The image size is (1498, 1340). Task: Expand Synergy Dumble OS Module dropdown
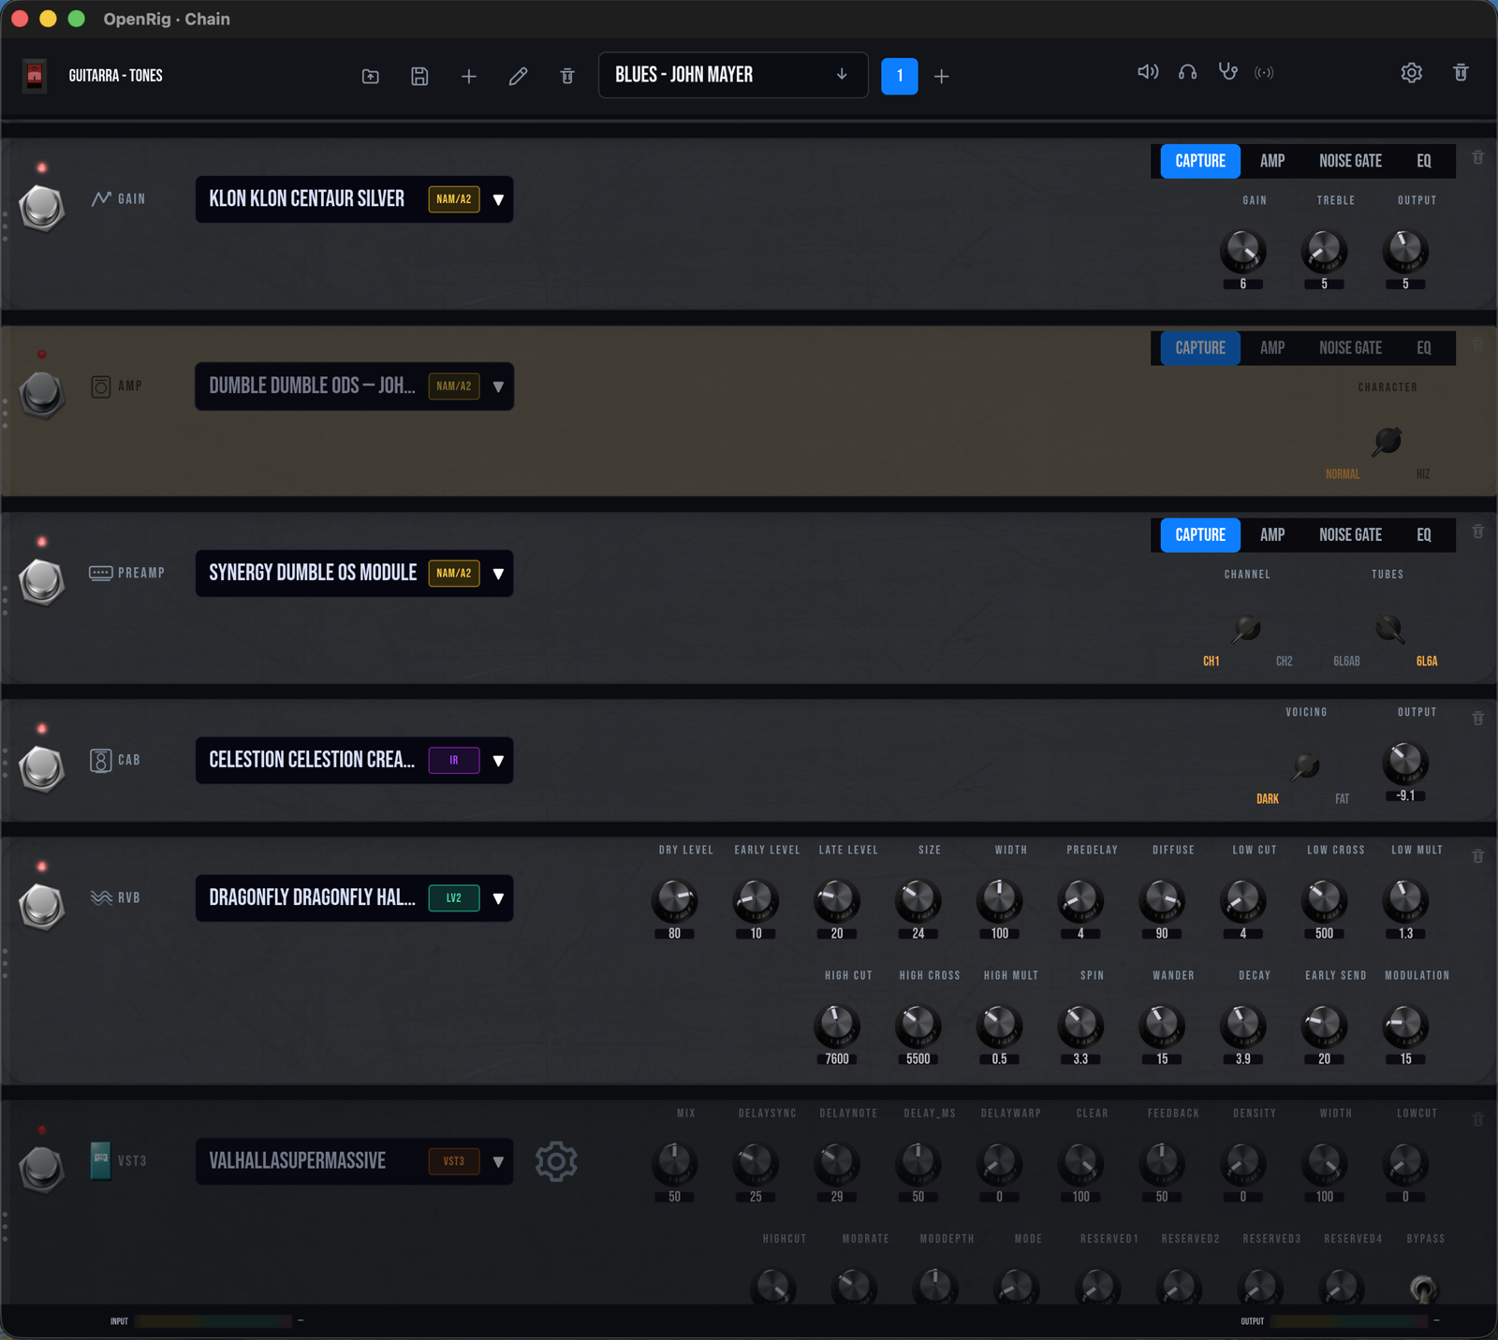coord(498,574)
